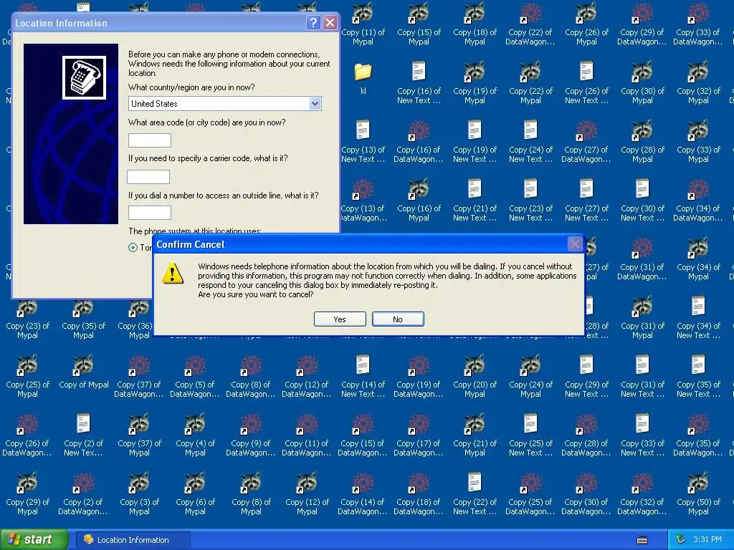The height and width of the screenshot is (550, 734).
Task: Click Location Information taskbar button
Action: pyautogui.click(x=132, y=540)
